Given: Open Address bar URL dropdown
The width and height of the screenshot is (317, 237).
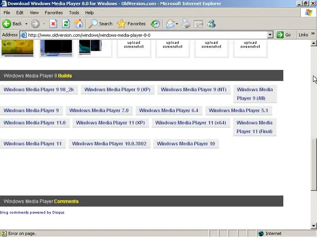Looking at the screenshot, I should pos(270,35).
